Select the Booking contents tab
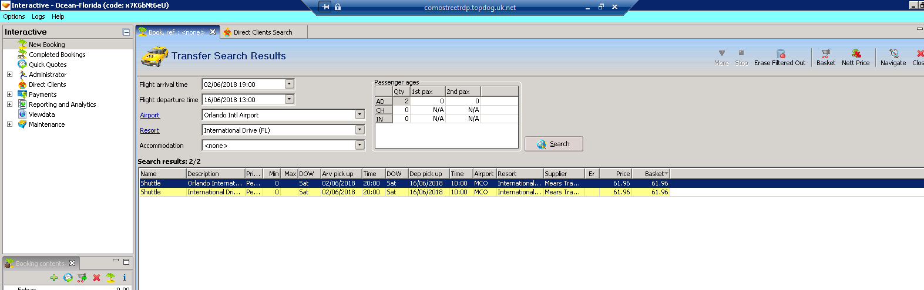The width and height of the screenshot is (924, 290). [40, 264]
